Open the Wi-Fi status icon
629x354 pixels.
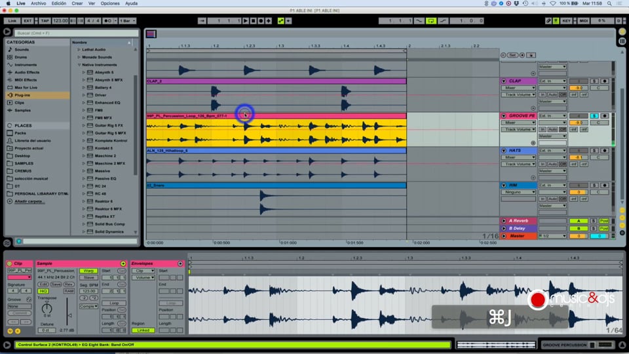(553, 3)
